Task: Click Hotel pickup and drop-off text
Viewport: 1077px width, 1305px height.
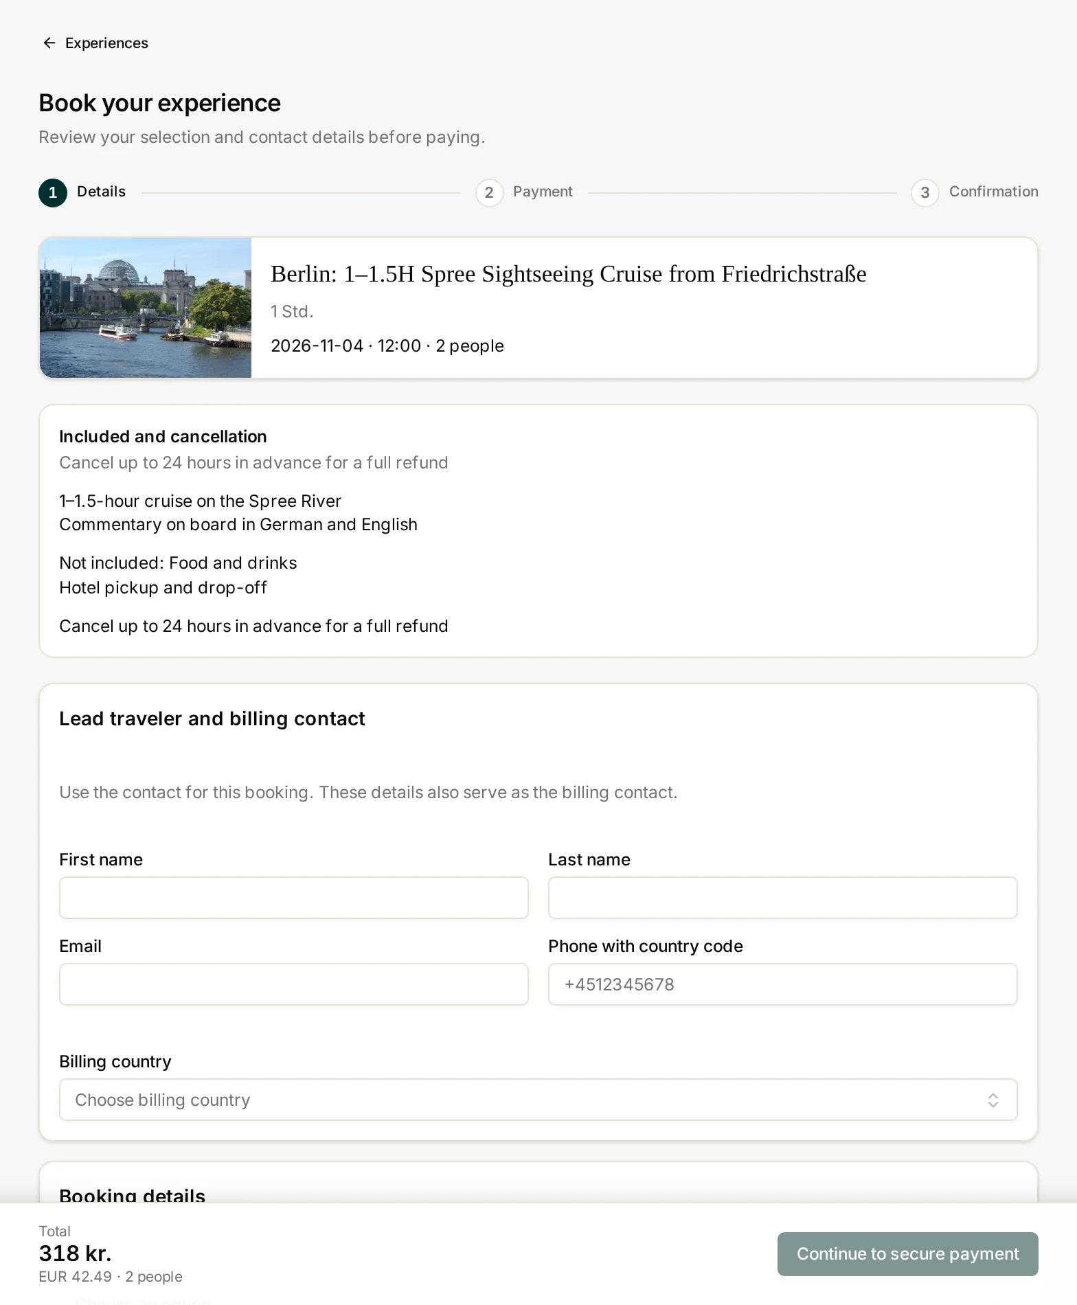Action: pos(163,588)
